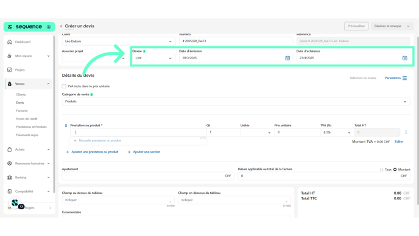419x236 pixels.
Task: Select the Taux radio button
Action: point(382,170)
